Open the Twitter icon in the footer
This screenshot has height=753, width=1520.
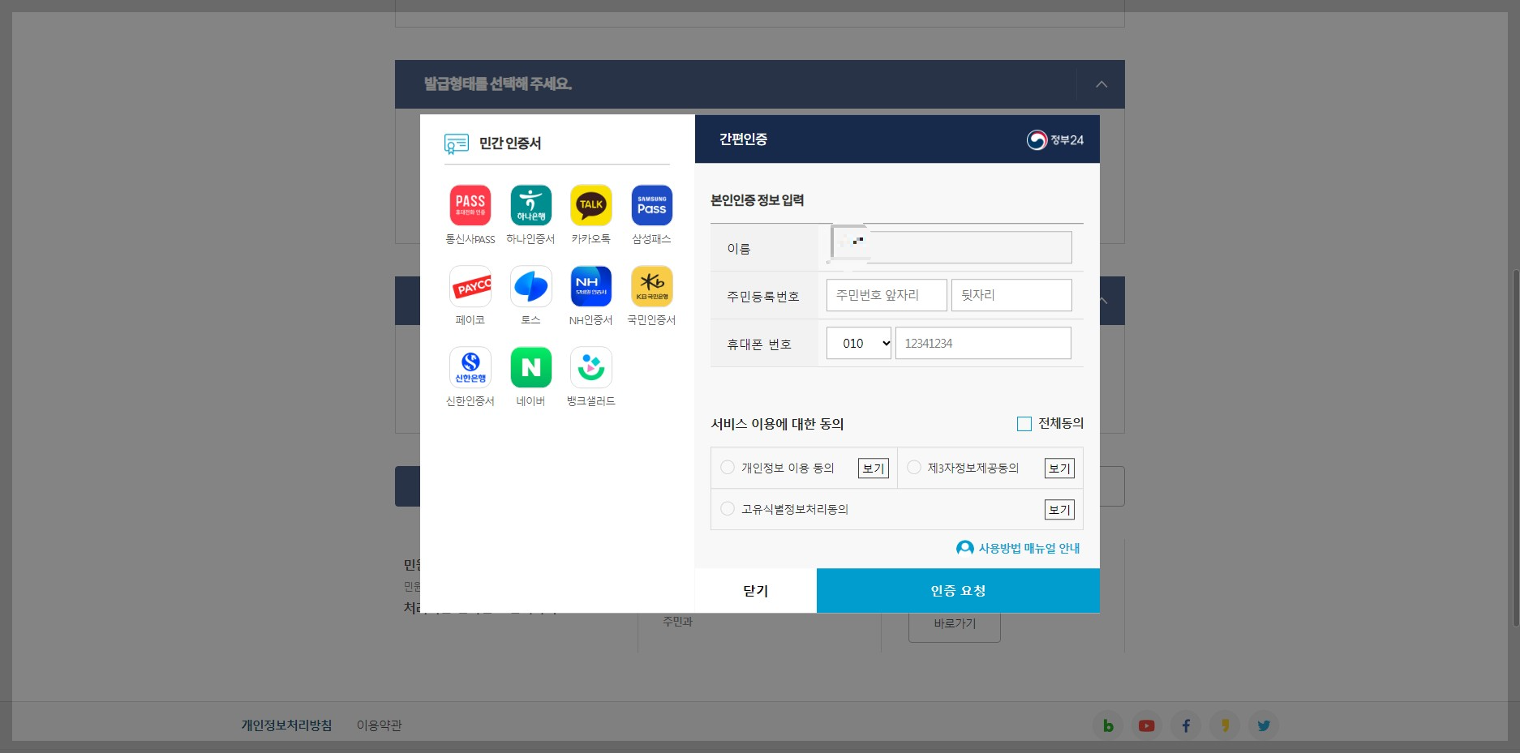pos(1264,725)
